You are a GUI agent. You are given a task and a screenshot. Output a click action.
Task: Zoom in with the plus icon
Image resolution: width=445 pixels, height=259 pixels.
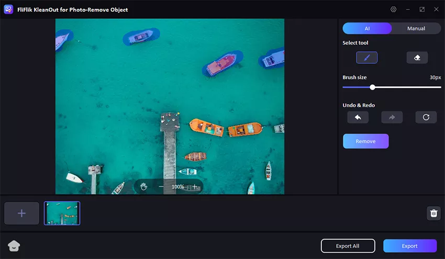click(x=195, y=187)
